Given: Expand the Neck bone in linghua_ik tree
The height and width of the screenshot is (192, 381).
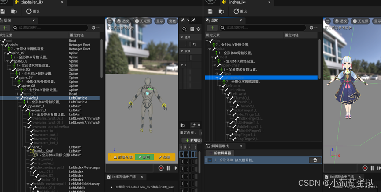Looking at the screenshot, I should 218,74.
